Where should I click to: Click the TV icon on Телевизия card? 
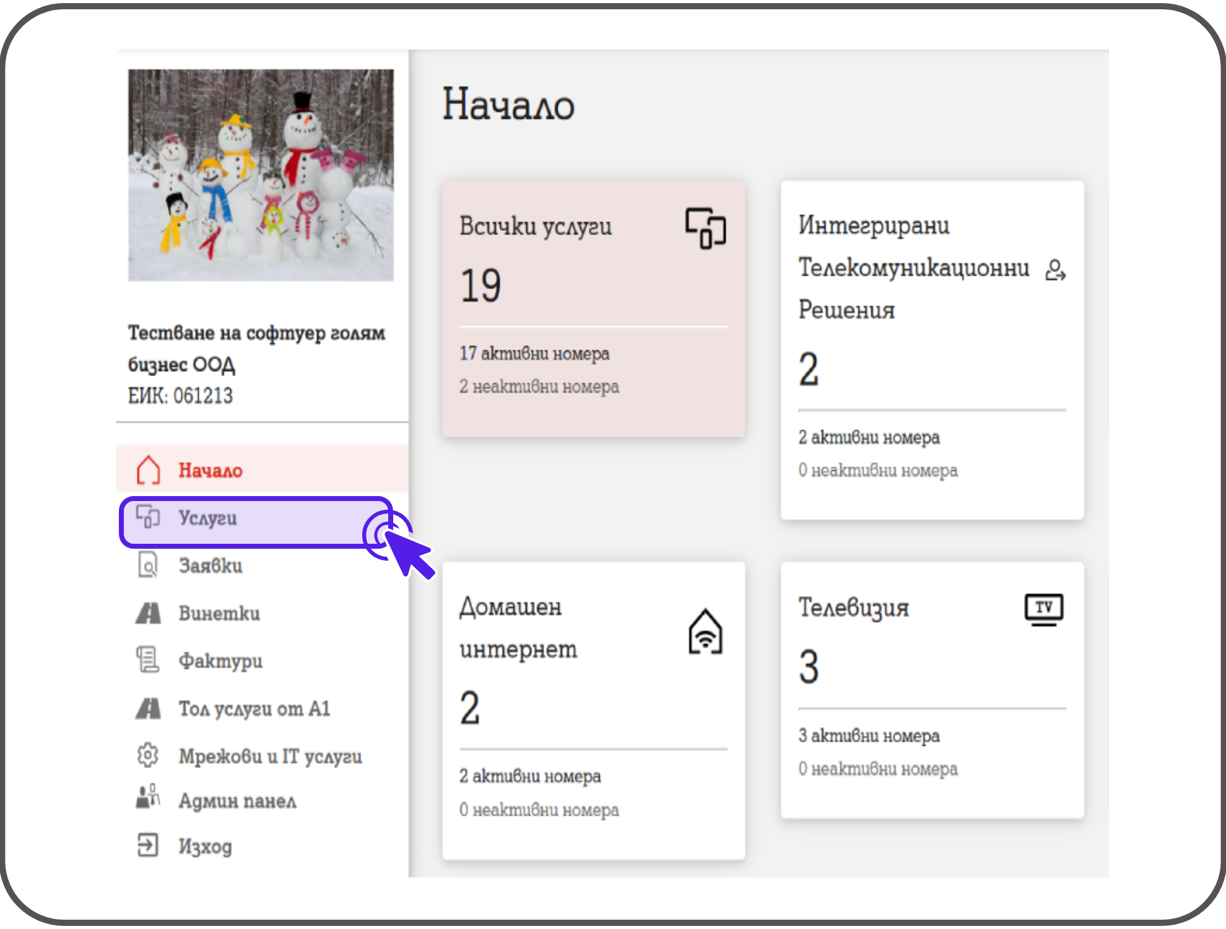(x=1044, y=609)
